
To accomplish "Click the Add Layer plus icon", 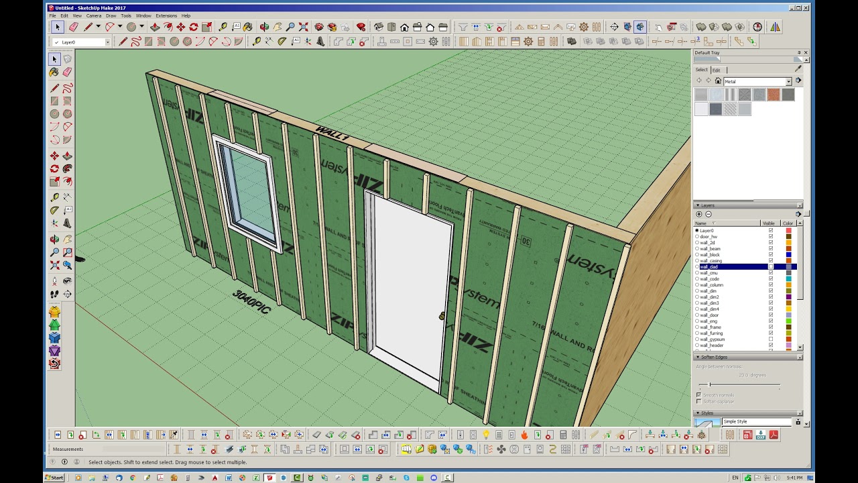I will click(699, 214).
